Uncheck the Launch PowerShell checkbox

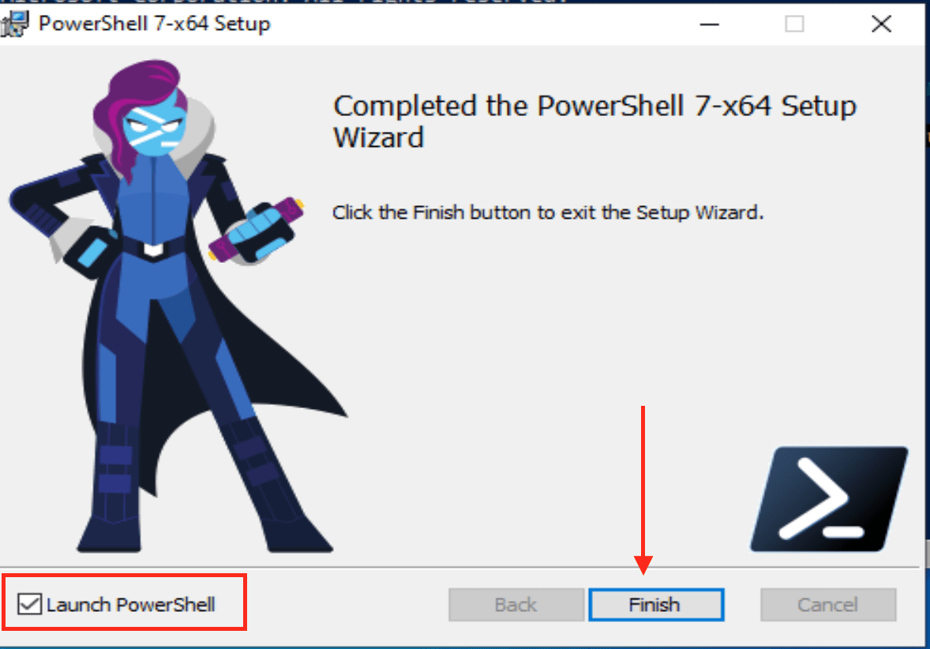[29, 605]
